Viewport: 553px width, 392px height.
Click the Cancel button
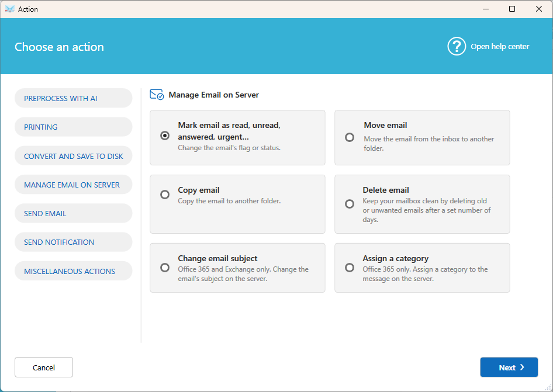(x=44, y=367)
